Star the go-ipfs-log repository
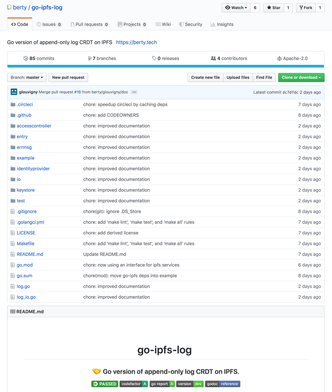 (273, 8)
